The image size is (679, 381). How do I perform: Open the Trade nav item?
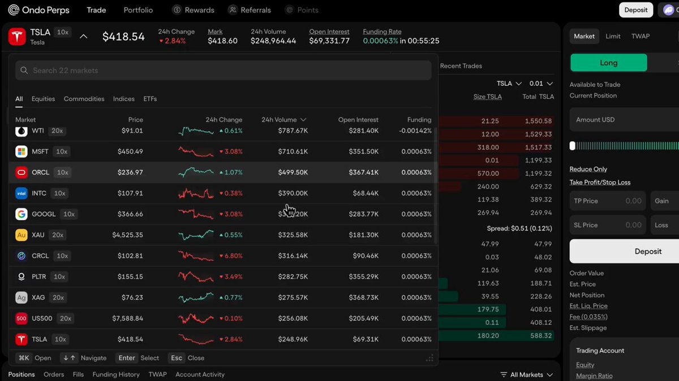pos(96,10)
